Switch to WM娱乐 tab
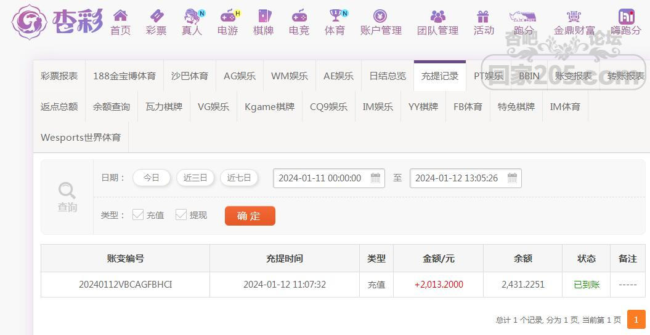This screenshot has width=650, height=335. pos(290,76)
